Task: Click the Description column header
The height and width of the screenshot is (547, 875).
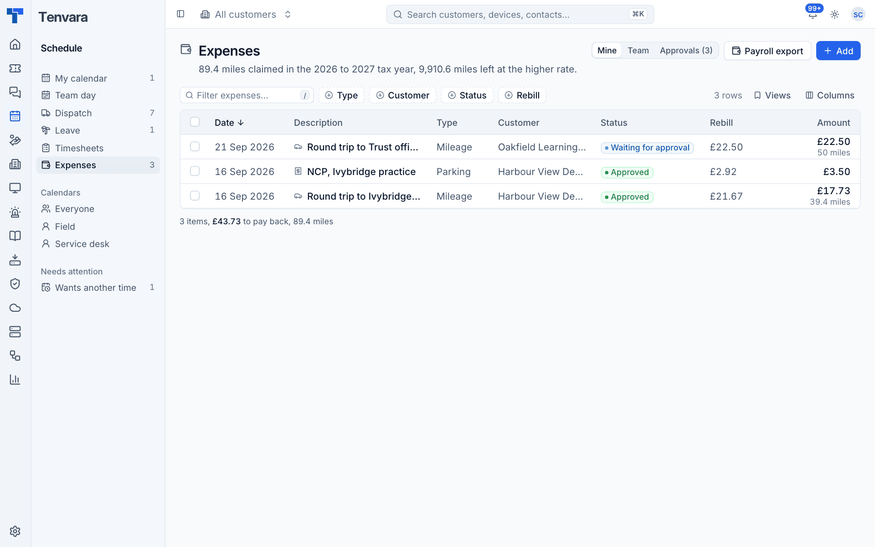Action: (318, 123)
